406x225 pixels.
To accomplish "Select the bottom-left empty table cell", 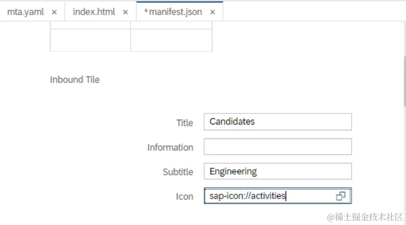I will point(90,40).
